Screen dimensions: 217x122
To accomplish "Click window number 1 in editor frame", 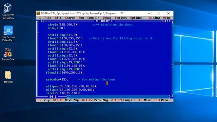I will [162, 21].
